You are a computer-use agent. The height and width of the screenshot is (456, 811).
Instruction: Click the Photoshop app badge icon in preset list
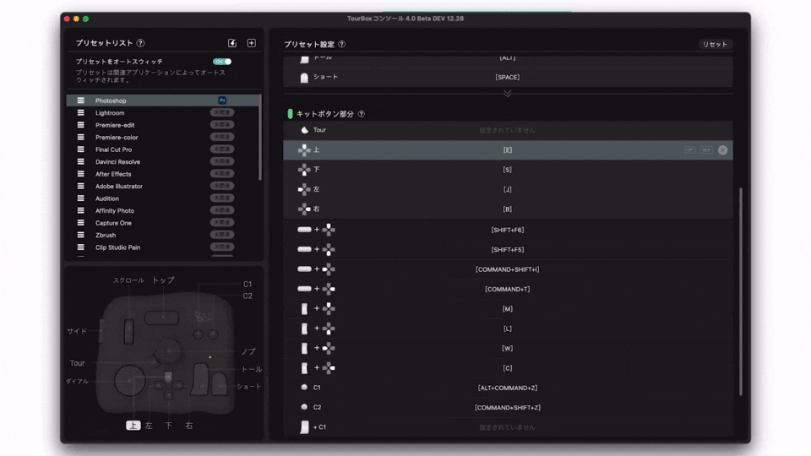click(x=222, y=100)
